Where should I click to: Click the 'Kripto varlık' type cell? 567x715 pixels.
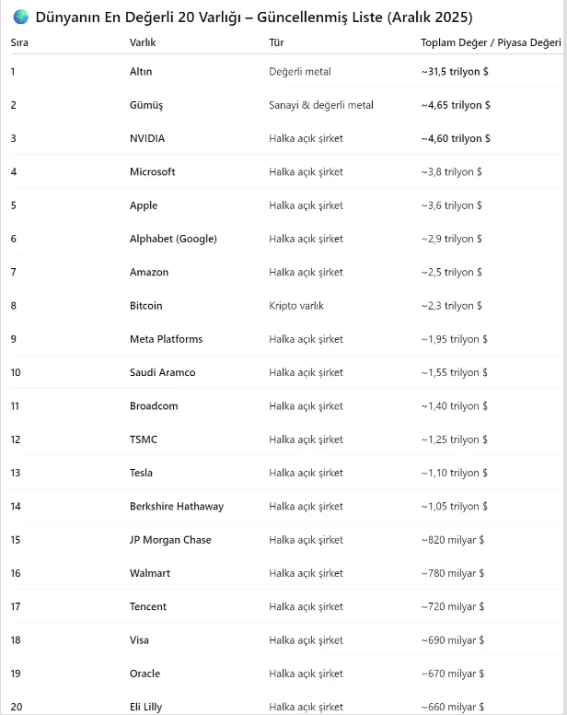(296, 305)
